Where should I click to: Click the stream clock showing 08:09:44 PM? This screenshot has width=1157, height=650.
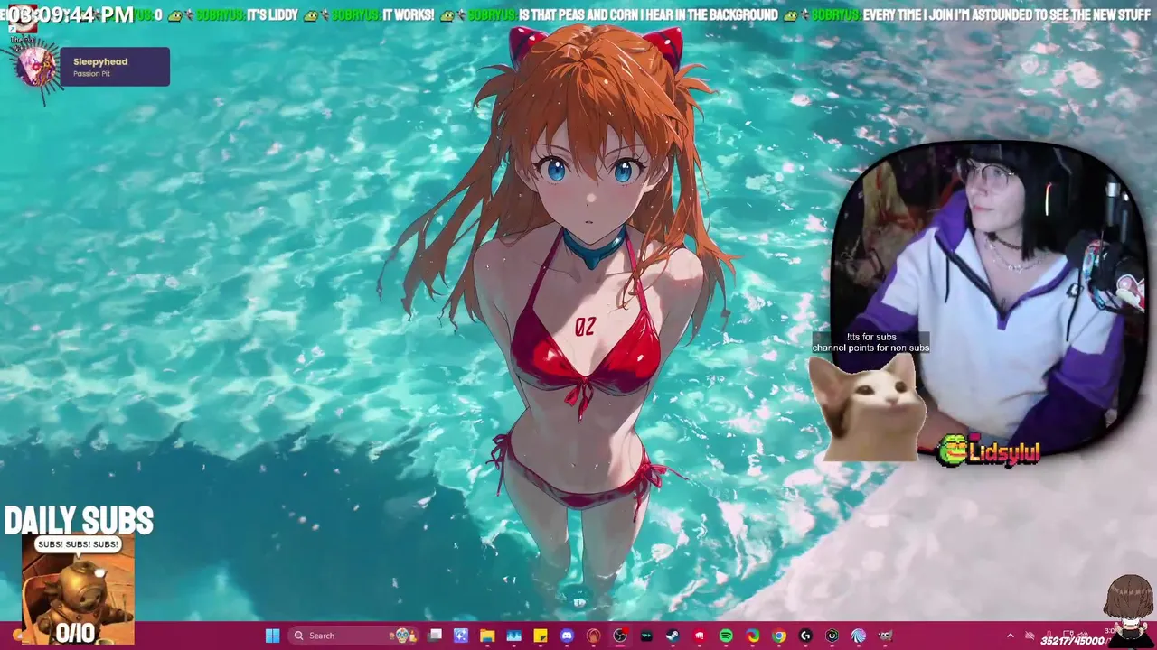pos(71,14)
